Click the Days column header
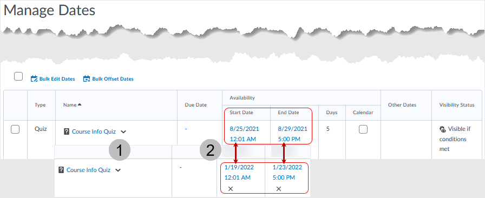Image resolution: width=485 pixels, height=198 pixels. [332, 113]
